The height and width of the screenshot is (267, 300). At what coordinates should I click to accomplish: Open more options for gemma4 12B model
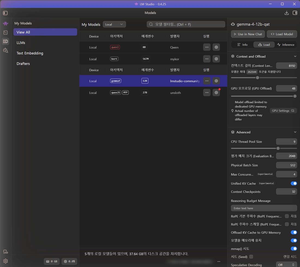(207, 81)
